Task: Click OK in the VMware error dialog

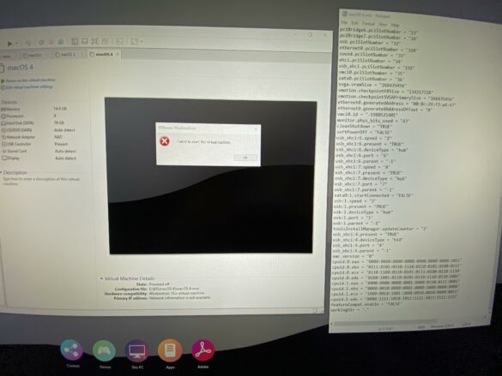Action: pyautogui.click(x=245, y=158)
